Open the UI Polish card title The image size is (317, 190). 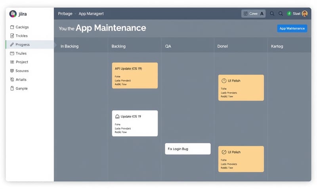pos(234,81)
